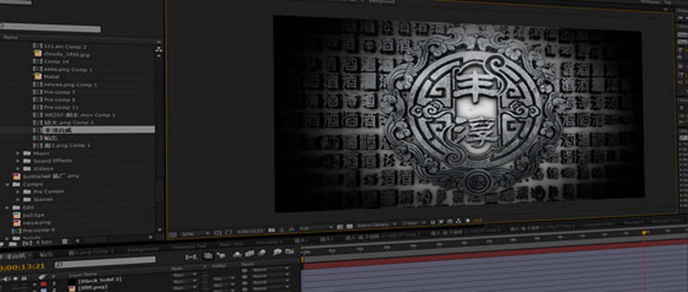Switch to the Pressure Test timeline tab

pyautogui.click(x=189, y=247)
